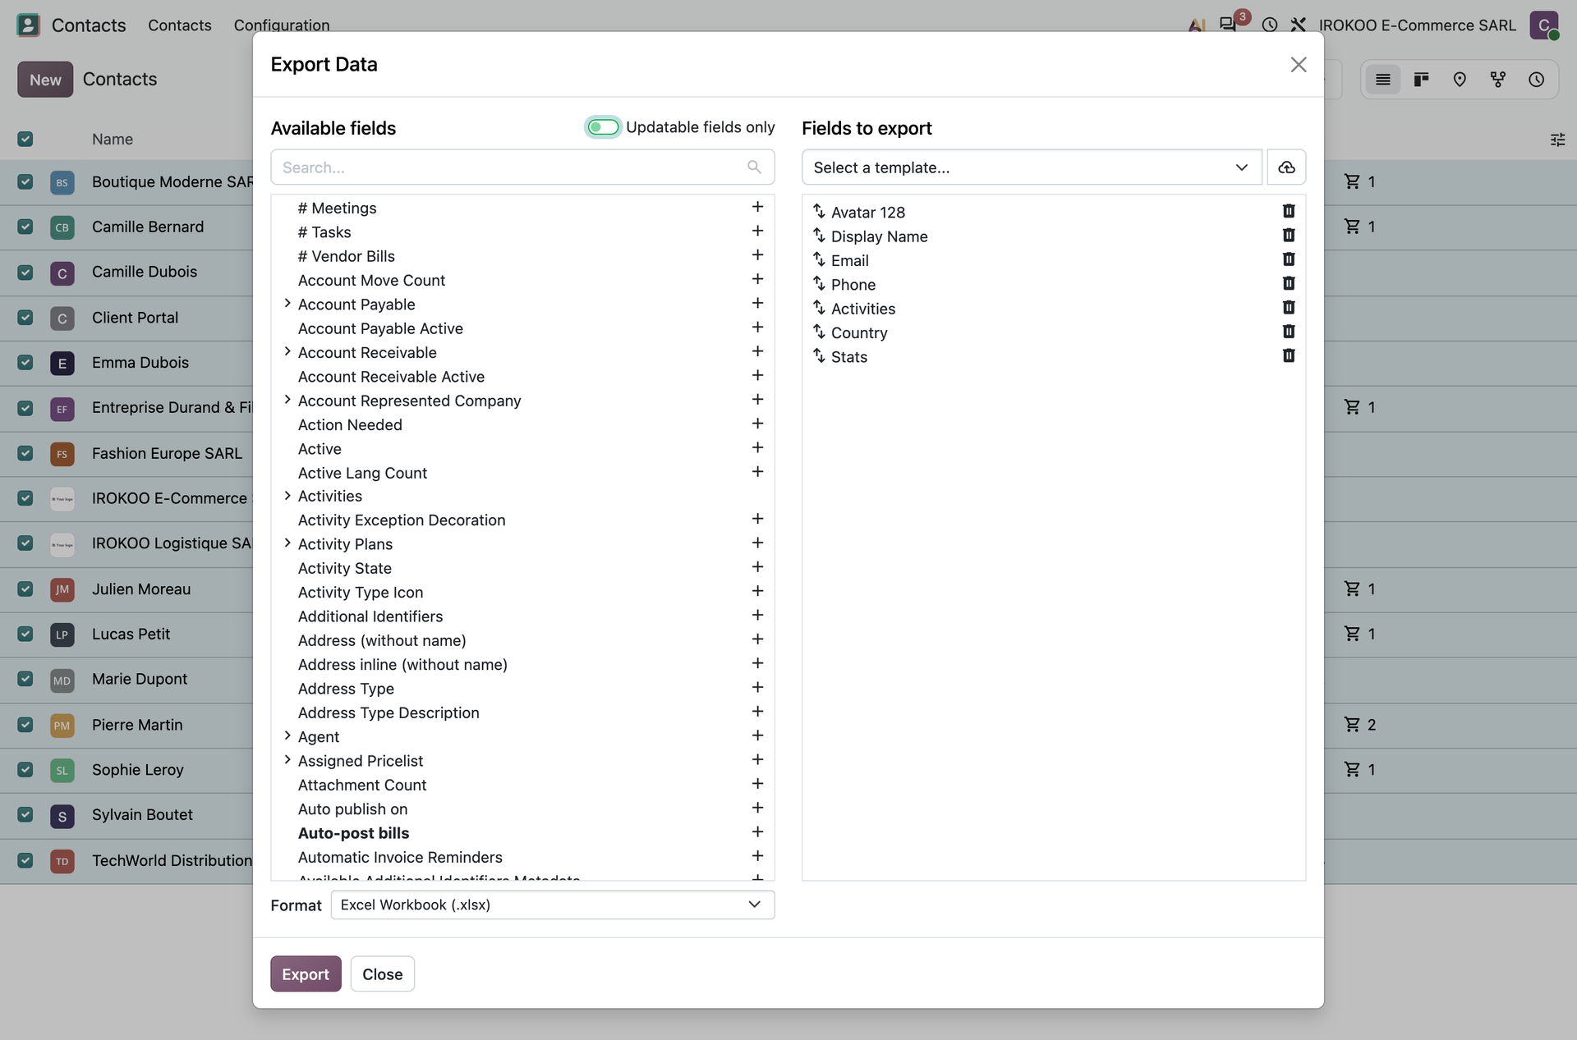Screen dimensions: 1577x1040
Task: Open the Format dropdown showing Excel Workbook
Action: pyautogui.click(x=552, y=905)
